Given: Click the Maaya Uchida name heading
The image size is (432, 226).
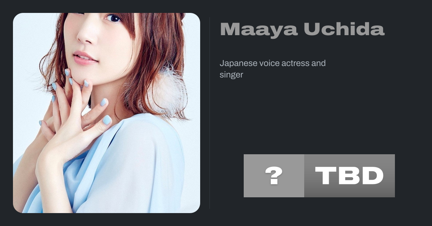Looking at the screenshot, I should pyautogui.click(x=302, y=29).
